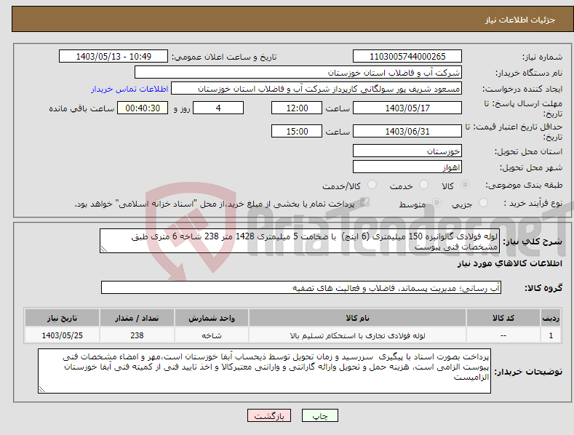Click the توضیحات خریدار notes textarea
574x435 pixels.
pos(264,371)
